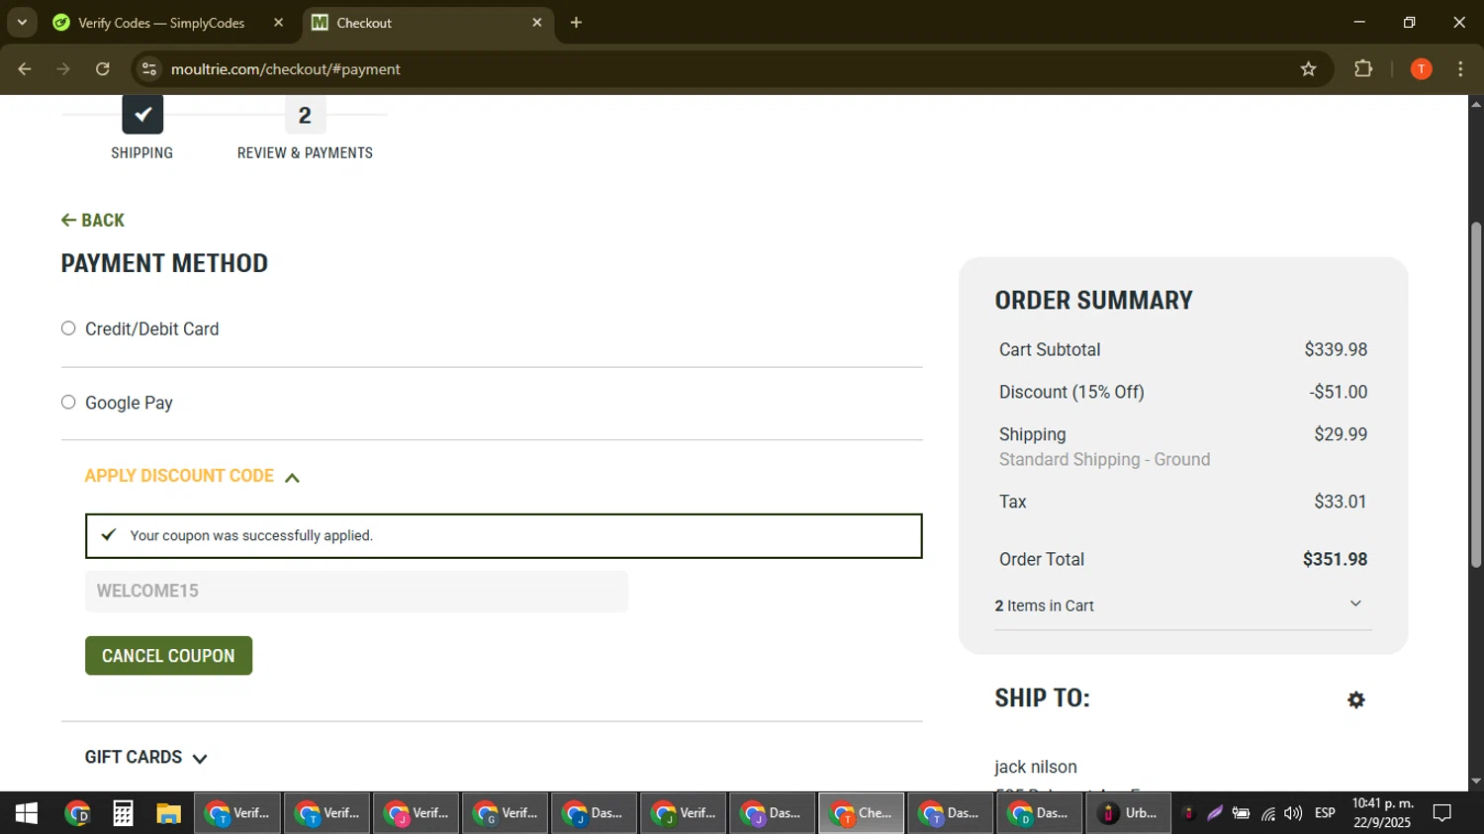Open the Windows taskbar Calculator
Screen dimensions: 1484x834
click(x=123, y=813)
